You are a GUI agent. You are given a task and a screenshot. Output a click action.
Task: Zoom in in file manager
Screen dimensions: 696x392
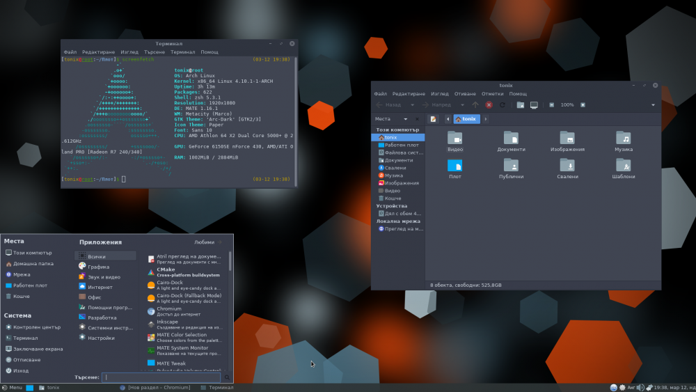click(583, 104)
